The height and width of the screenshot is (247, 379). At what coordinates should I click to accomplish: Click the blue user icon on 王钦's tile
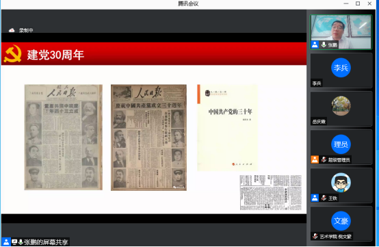pyautogui.click(x=315, y=198)
